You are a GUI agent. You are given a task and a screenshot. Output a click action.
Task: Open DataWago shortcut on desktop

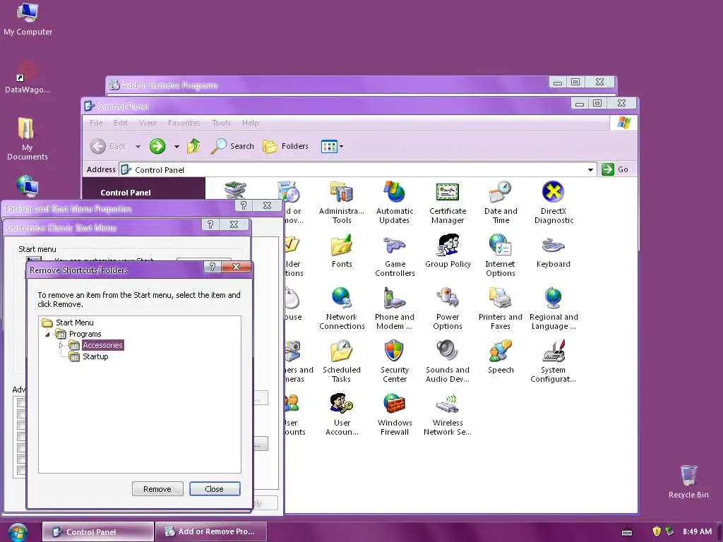pyautogui.click(x=27, y=78)
